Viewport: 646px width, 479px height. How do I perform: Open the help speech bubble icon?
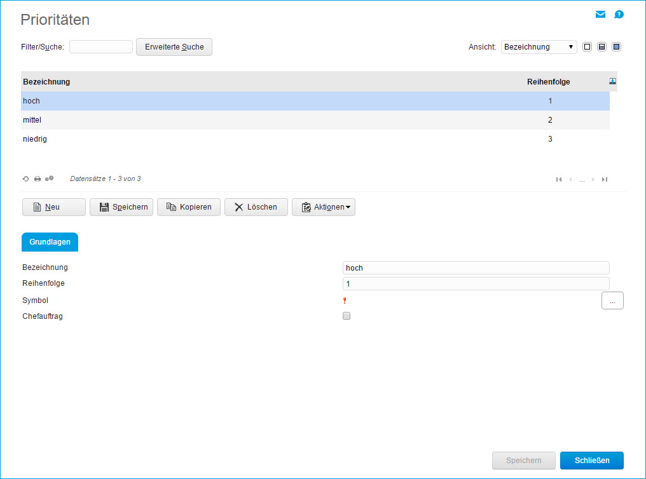pyautogui.click(x=619, y=15)
